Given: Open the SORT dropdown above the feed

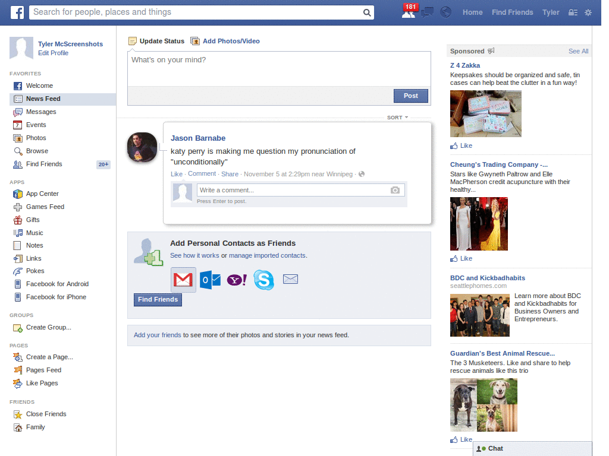Looking at the screenshot, I should 397,118.
